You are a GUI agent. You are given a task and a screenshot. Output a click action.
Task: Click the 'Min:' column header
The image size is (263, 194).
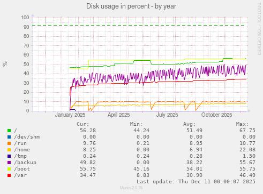tap(136, 124)
